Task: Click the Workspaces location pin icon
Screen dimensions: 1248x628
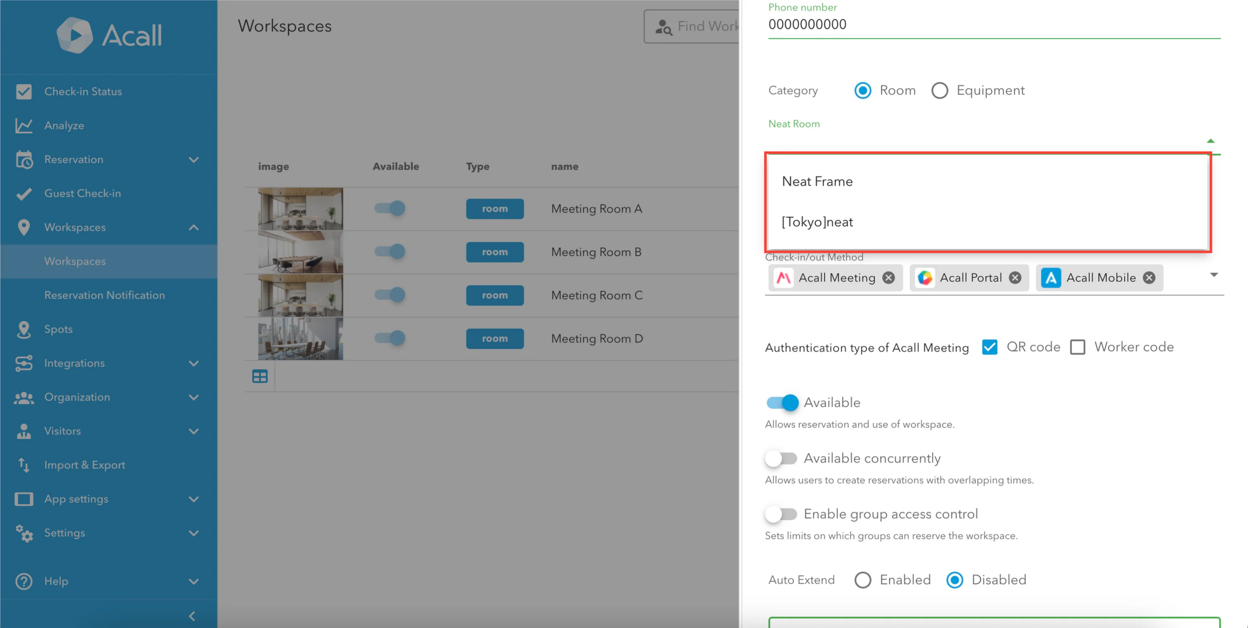Action: (x=24, y=227)
